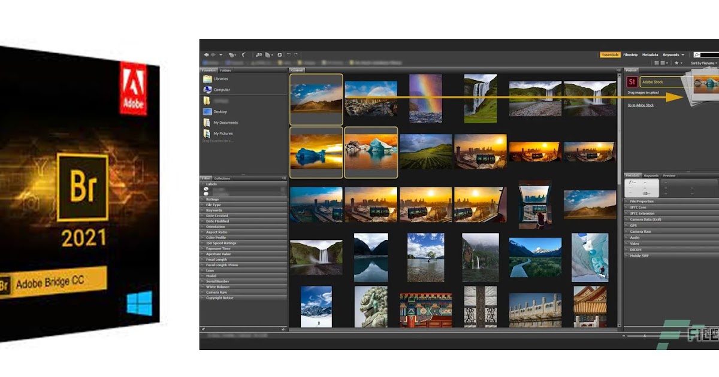Click the search input field
Viewport: 719px width, 377px height.
click(706, 55)
